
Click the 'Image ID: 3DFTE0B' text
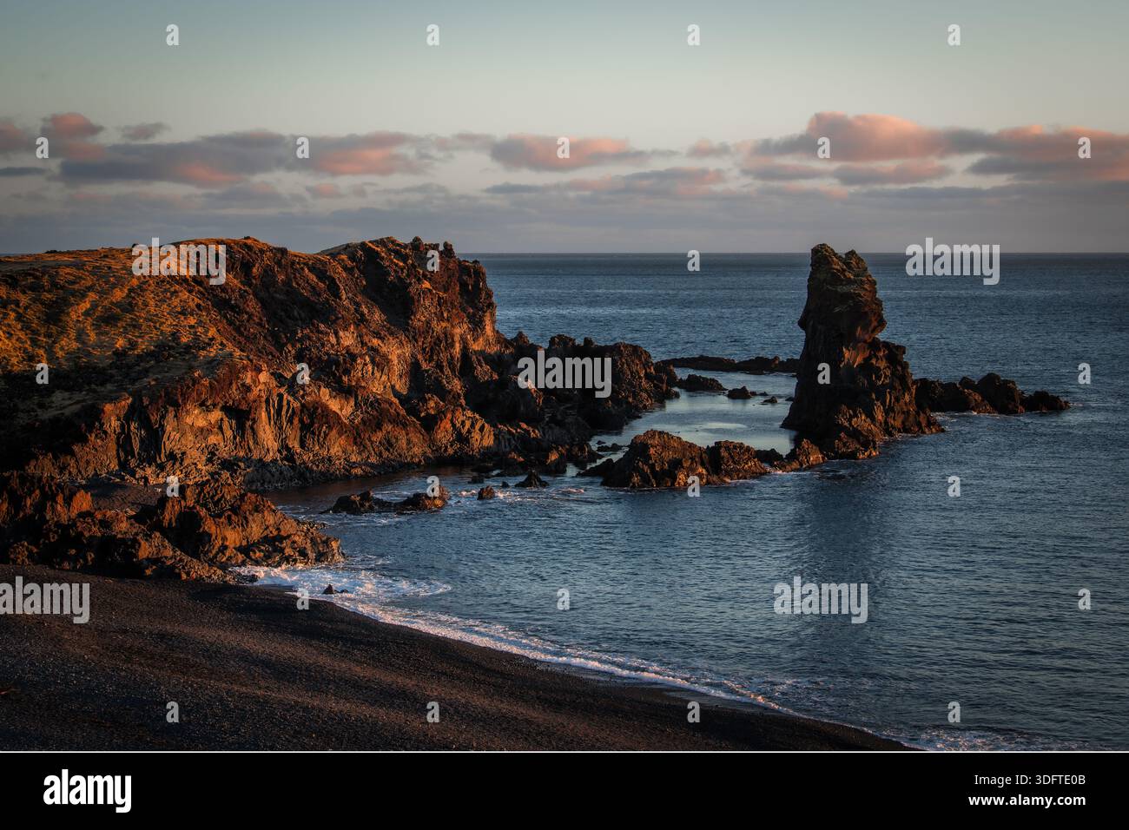(x=1030, y=781)
